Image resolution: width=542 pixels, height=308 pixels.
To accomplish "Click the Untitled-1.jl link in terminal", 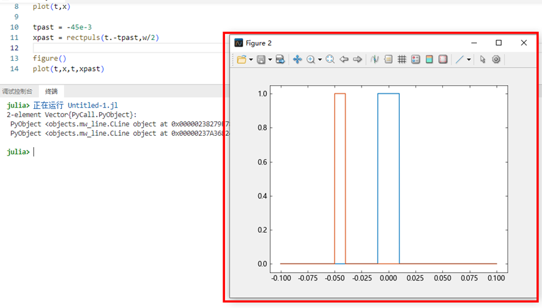I will (93, 105).
